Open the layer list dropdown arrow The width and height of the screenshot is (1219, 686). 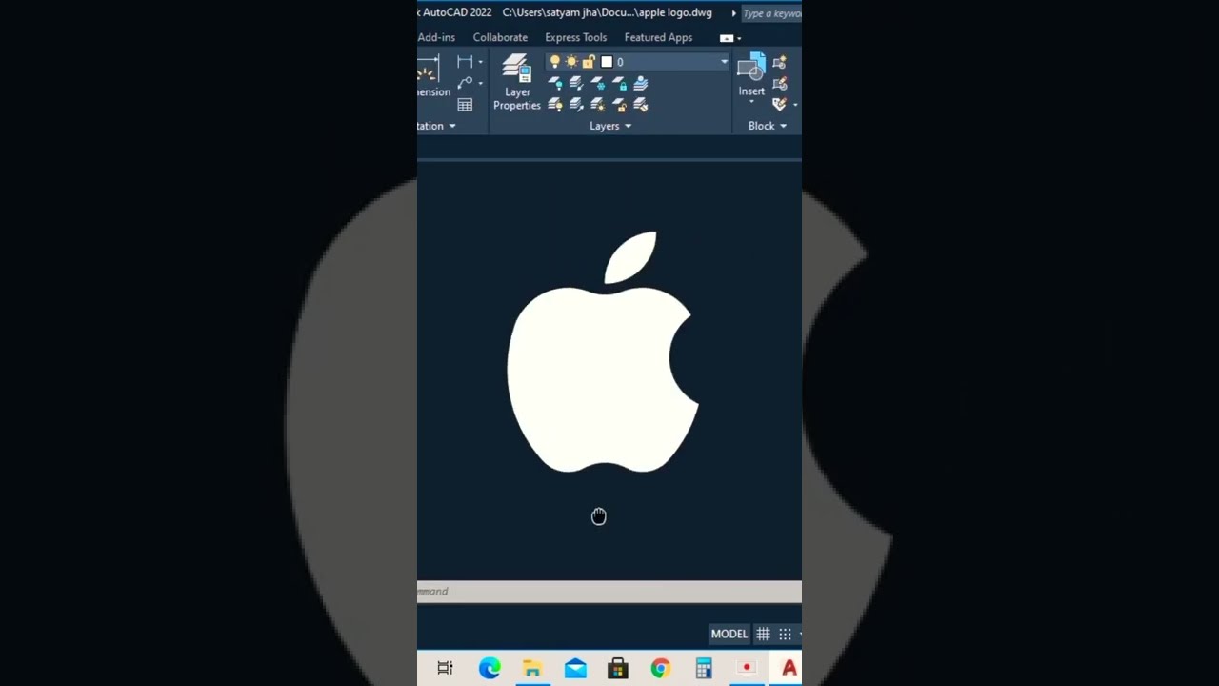click(x=724, y=62)
